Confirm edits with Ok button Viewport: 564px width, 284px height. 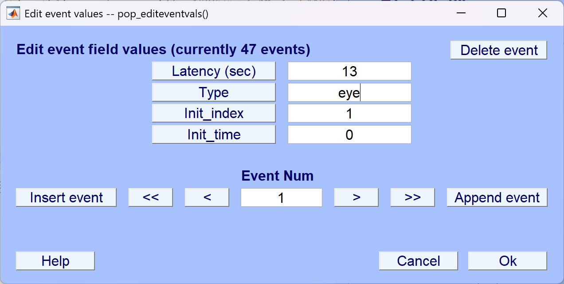[x=508, y=261]
